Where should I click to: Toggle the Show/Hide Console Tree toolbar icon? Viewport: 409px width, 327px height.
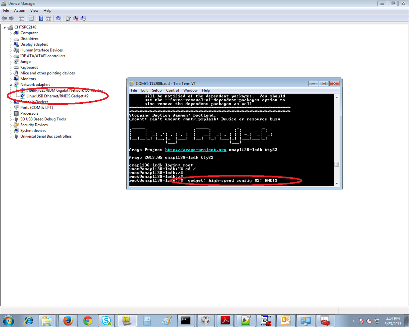[21, 18]
